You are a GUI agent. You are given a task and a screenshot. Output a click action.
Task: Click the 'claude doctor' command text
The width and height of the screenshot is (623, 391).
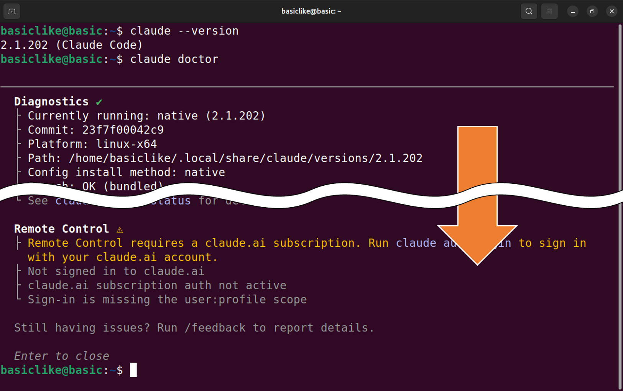(174, 59)
